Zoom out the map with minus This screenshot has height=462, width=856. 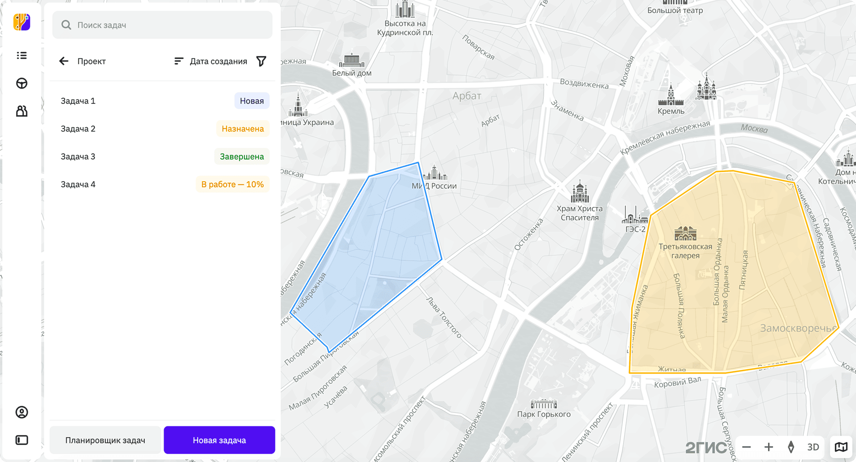pos(747,447)
